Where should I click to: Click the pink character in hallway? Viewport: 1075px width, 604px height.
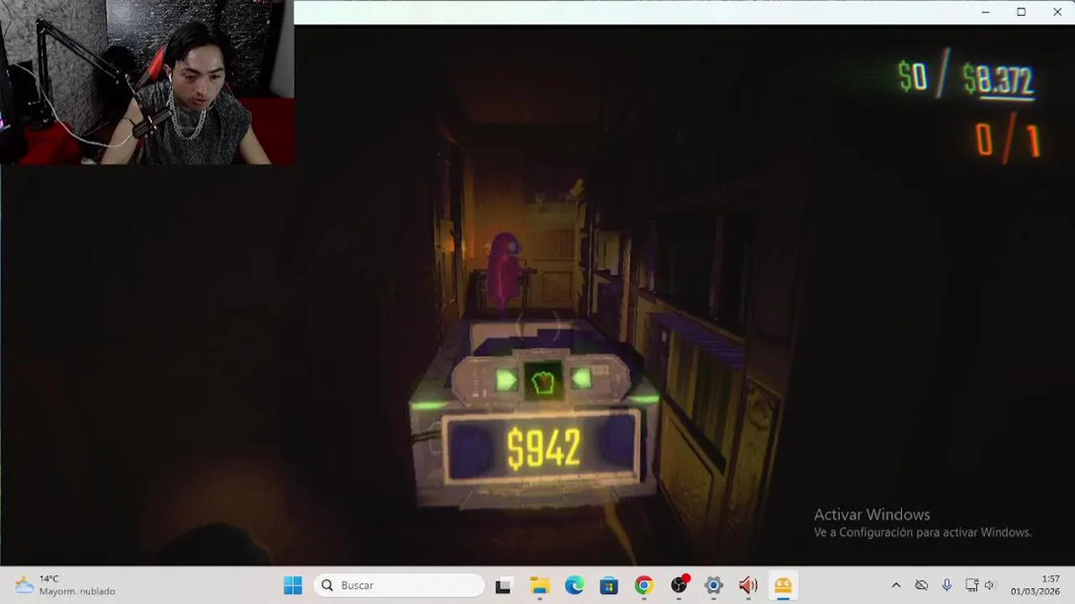pyautogui.click(x=504, y=271)
